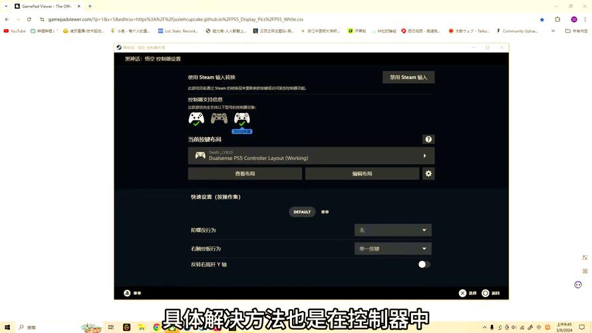Open Task View in taskbar
Image resolution: width=592 pixels, height=333 pixels.
(110, 327)
